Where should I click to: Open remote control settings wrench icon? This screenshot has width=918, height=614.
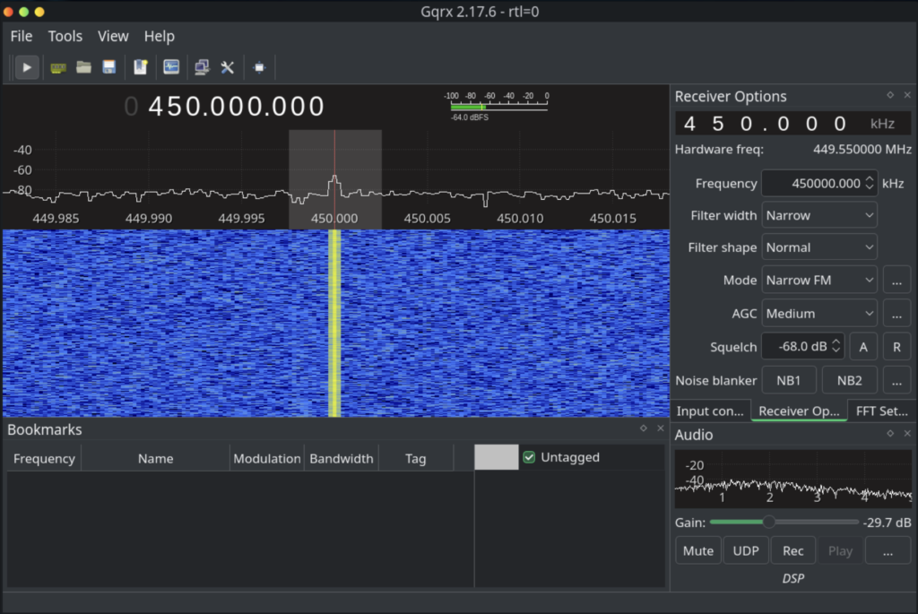(x=227, y=67)
